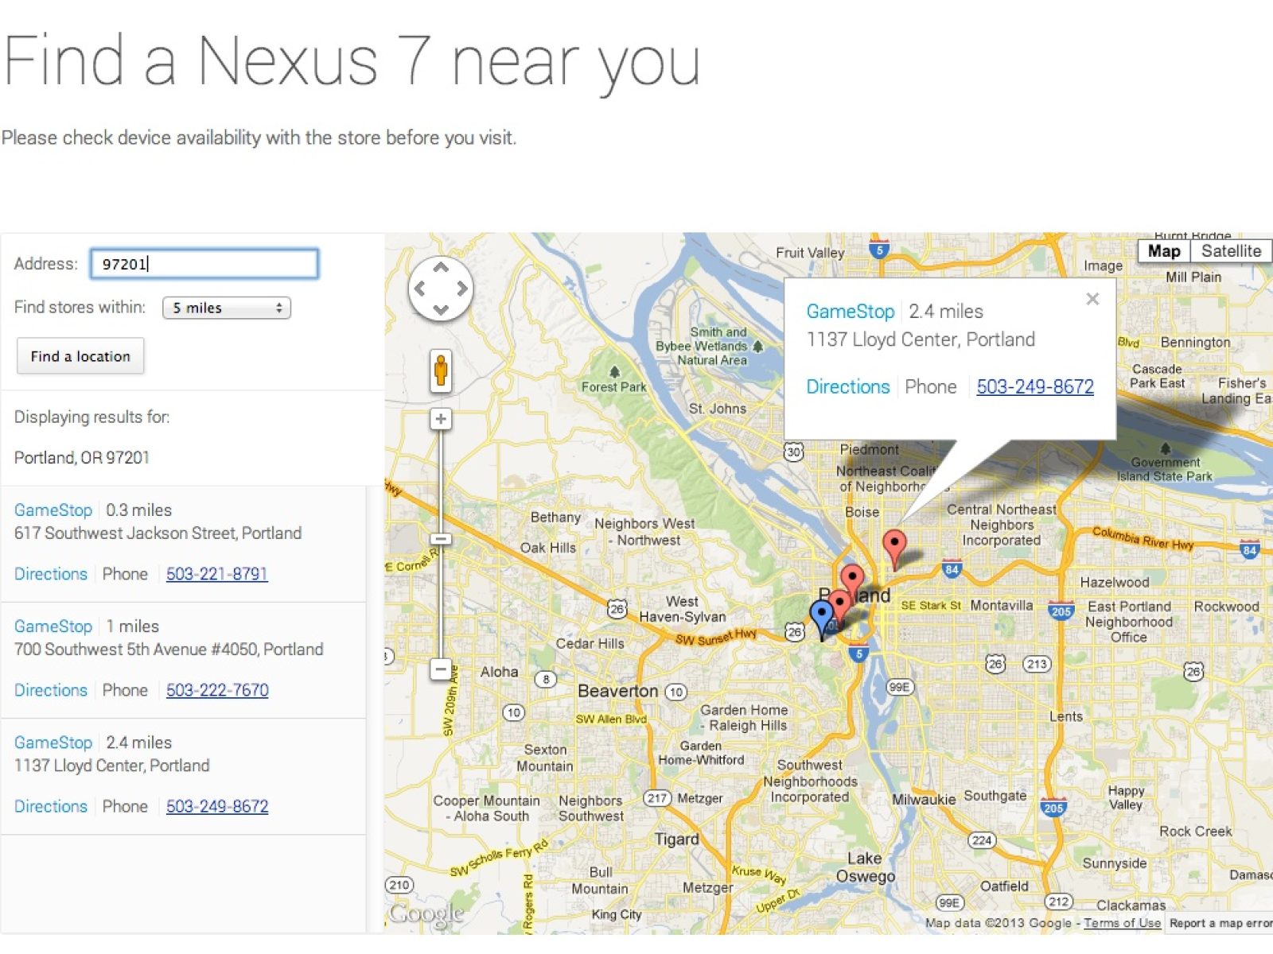Open the GameStop 2.4 miles link in results list
The height and width of the screenshot is (954, 1273).
tap(53, 743)
